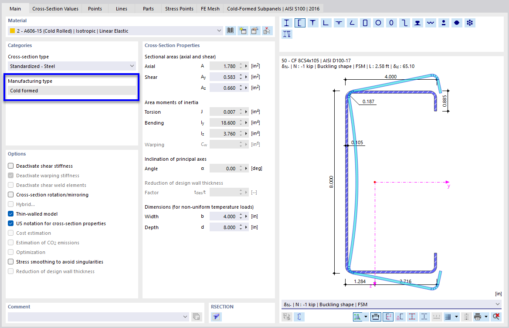The width and height of the screenshot is (509, 328).
Task: Select the unequal-leg angle section shape icon
Action: (352, 23)
